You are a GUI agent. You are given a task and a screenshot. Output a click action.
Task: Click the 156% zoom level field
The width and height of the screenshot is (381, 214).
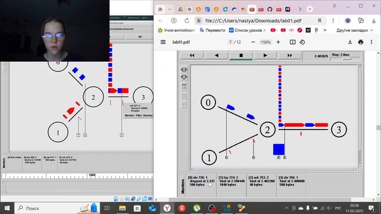point(266,42)
